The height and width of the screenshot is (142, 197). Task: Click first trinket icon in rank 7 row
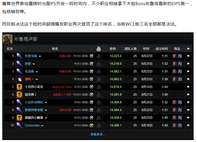click(x=174, y=102)
